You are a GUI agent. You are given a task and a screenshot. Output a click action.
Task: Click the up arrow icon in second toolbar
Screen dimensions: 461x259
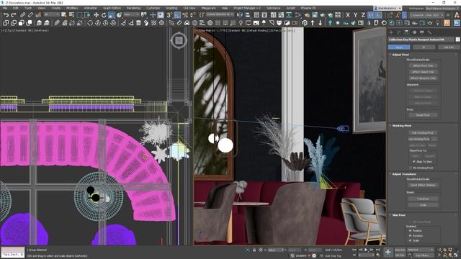click(312, 23)
